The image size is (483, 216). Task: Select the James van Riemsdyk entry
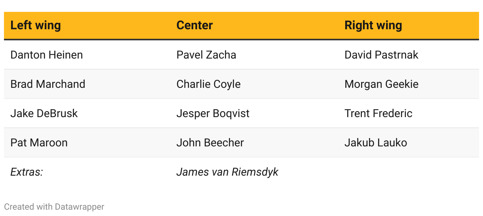(x=227, y=172)
